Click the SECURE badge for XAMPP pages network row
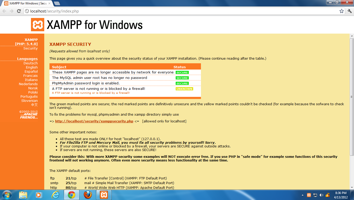Screen dimensions: 354x200 point(182,73)
